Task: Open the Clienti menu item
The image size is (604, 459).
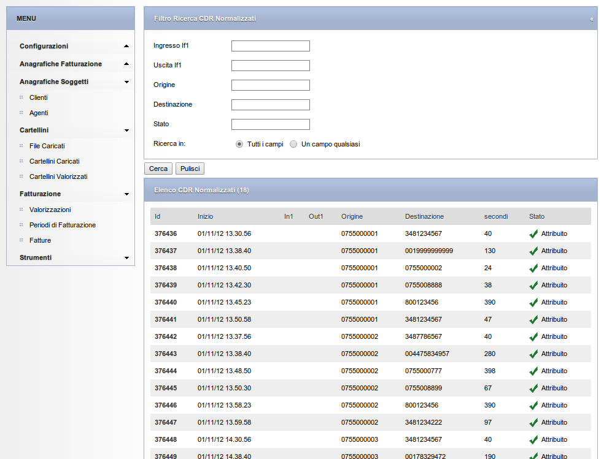Action: tap(39, 97)
